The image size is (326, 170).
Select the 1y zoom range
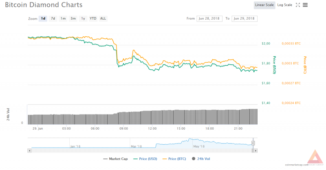(x=83, y=18)
